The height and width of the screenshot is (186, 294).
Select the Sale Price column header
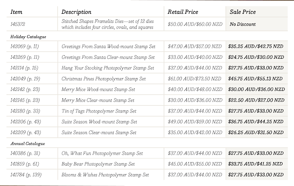point(243,12)
